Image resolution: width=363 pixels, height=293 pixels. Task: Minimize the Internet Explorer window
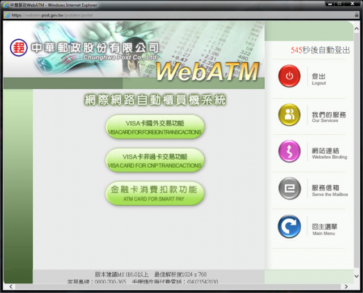pyautogui.click(x=330, y=4)
